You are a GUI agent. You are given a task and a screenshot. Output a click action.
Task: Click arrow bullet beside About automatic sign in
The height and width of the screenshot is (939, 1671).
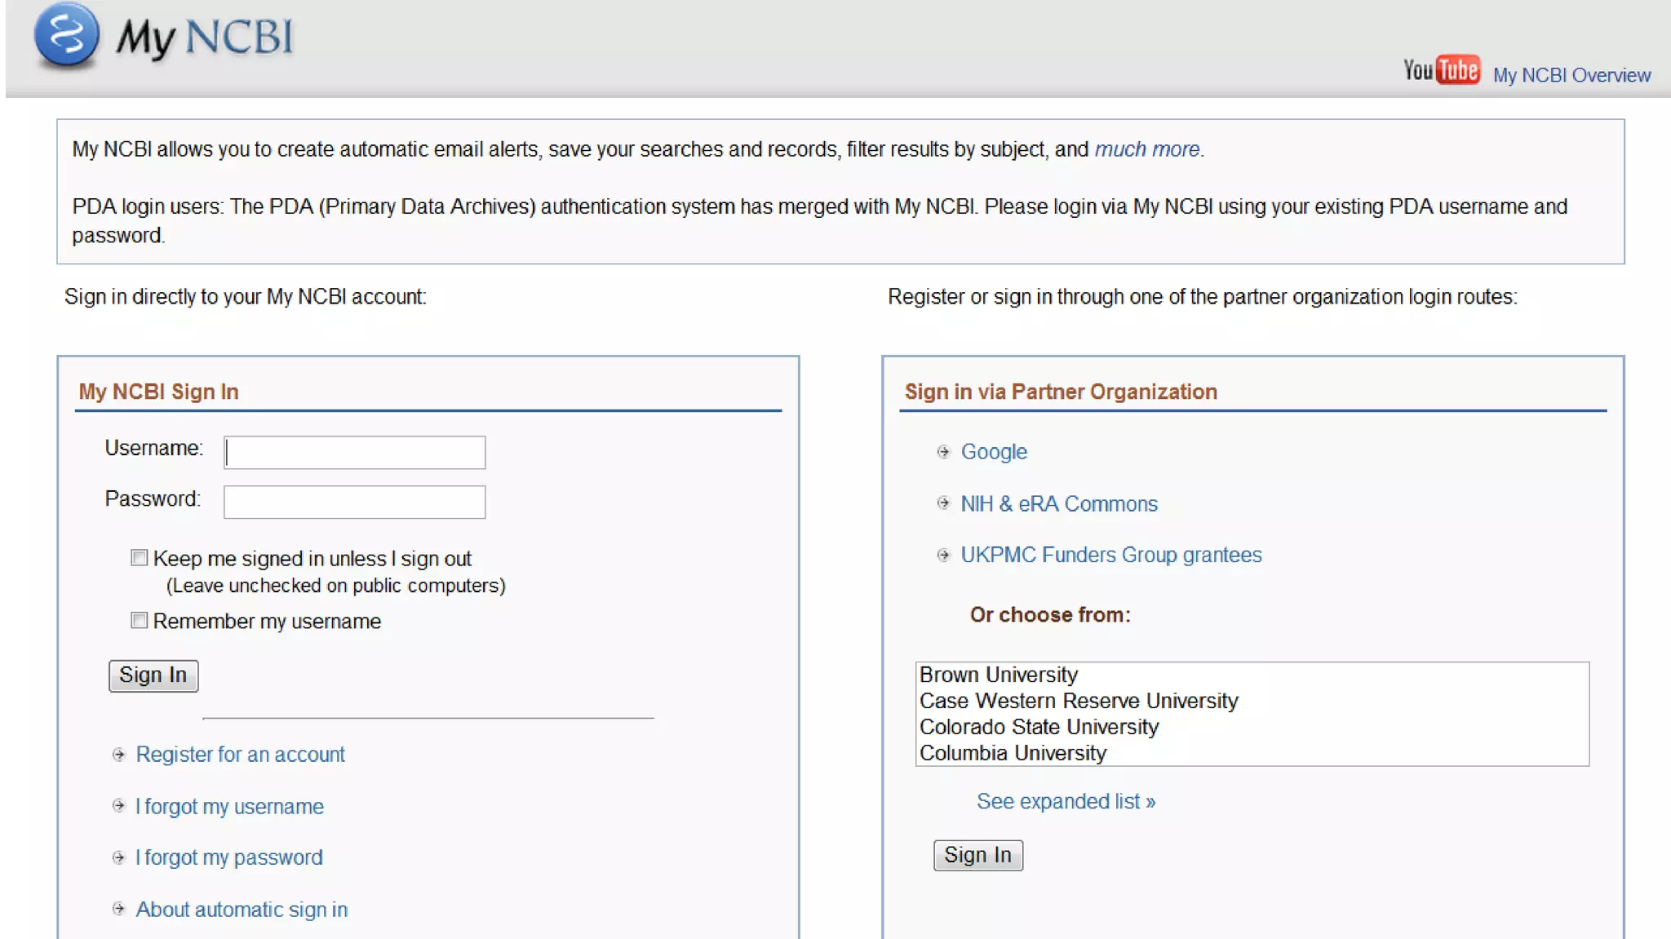click(119, 909)
